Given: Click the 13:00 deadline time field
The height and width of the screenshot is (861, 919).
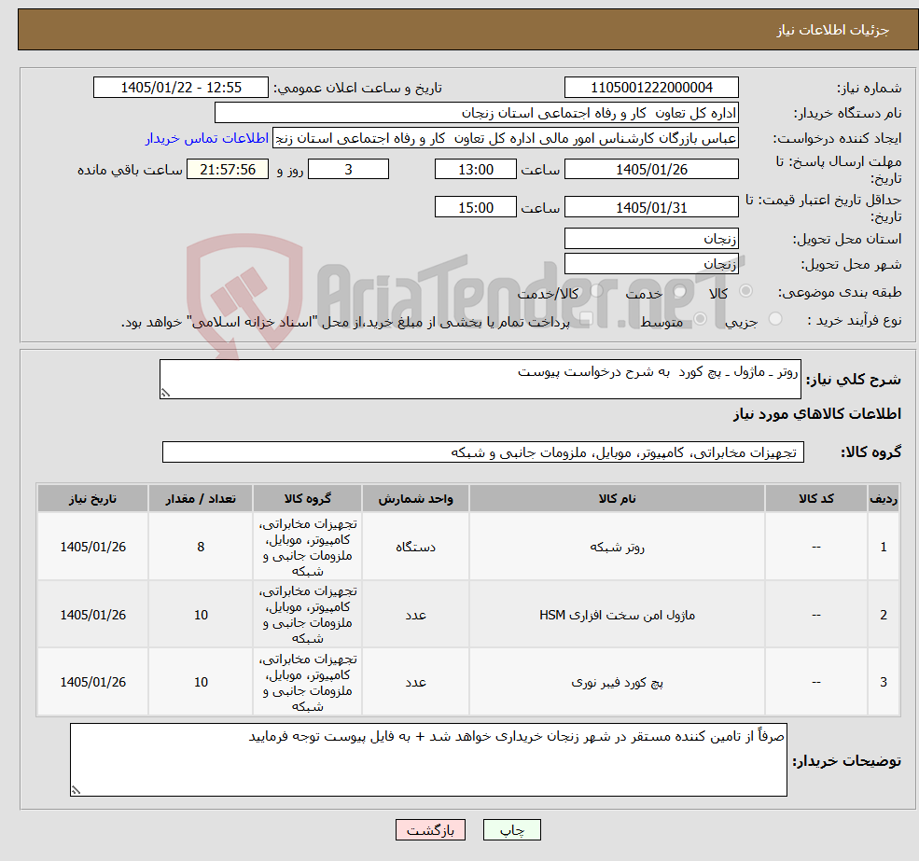Looking at the screenshot, I should click(475, 170).
